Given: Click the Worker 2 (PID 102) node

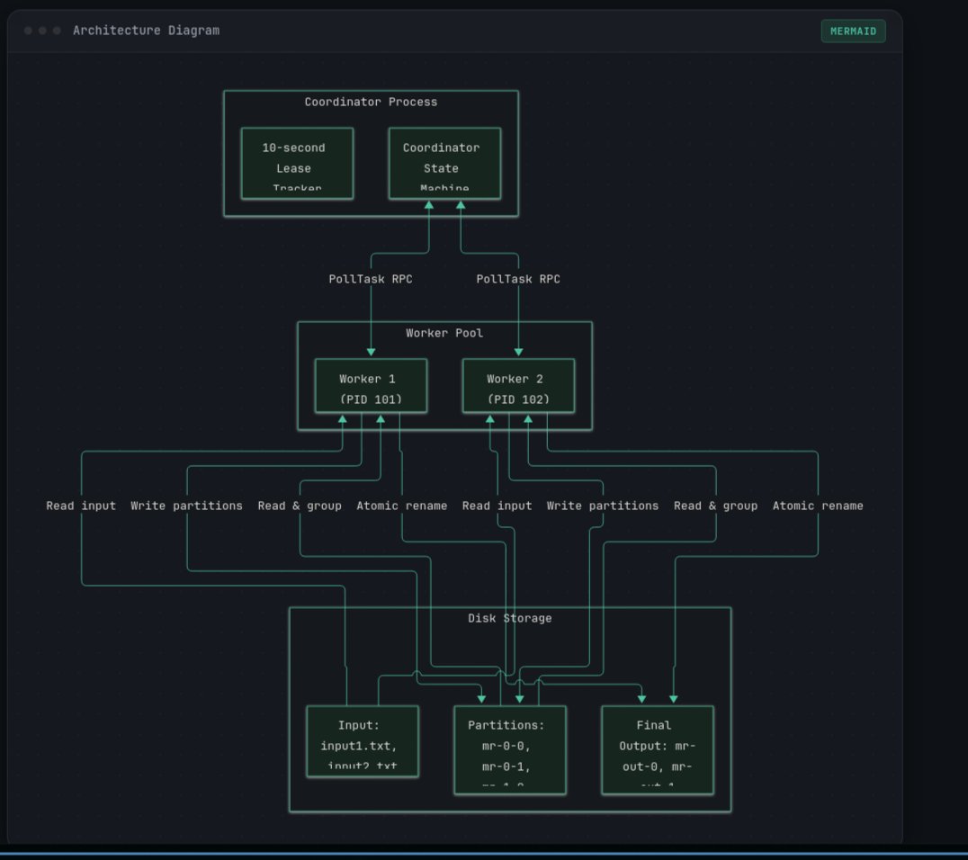Looking at the screenshot, I should [518, 386].
